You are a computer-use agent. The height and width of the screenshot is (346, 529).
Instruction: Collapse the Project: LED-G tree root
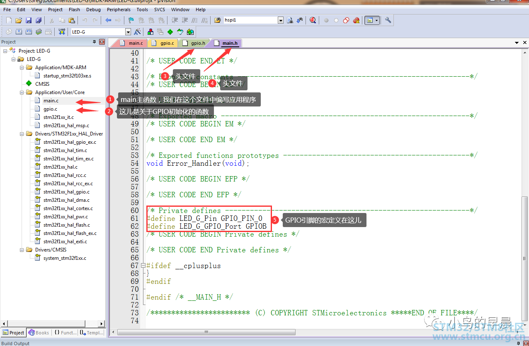tap(5, 51)
